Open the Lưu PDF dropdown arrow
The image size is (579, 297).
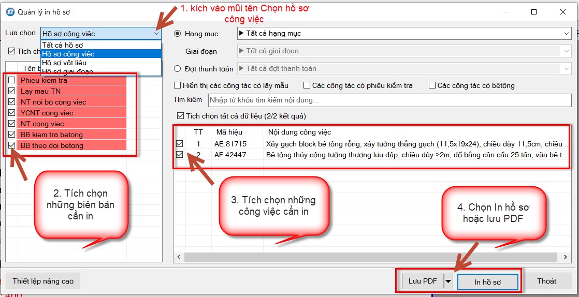click(448, 281)
